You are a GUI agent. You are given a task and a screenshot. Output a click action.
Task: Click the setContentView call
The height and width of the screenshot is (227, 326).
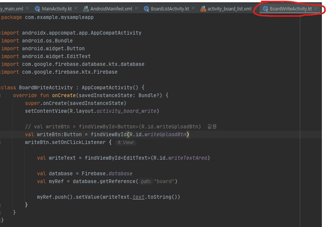[x=46, y=111]
